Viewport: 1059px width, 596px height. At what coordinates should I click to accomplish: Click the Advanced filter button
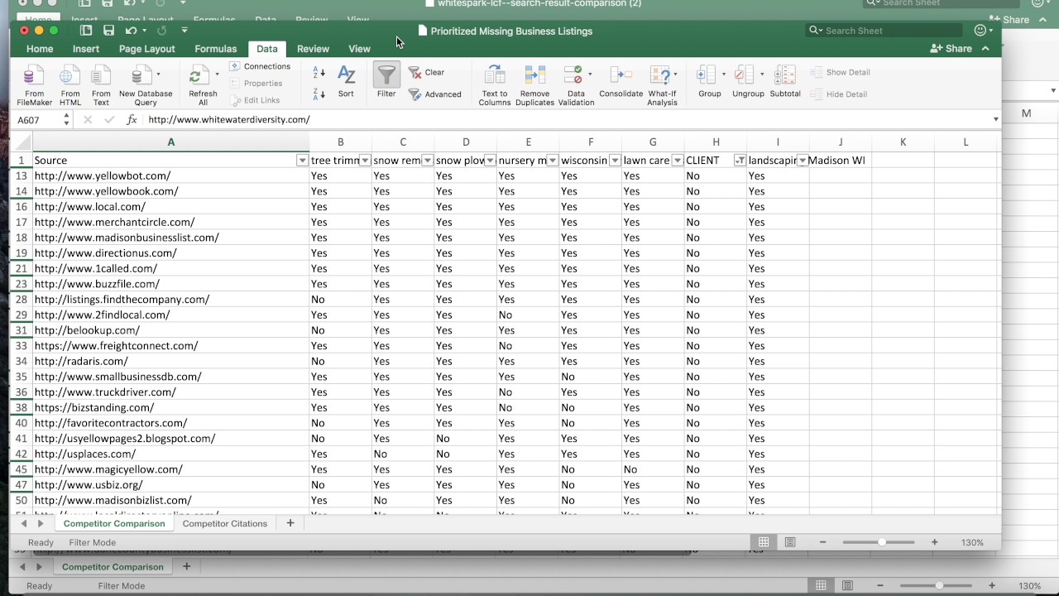point(435,94)
